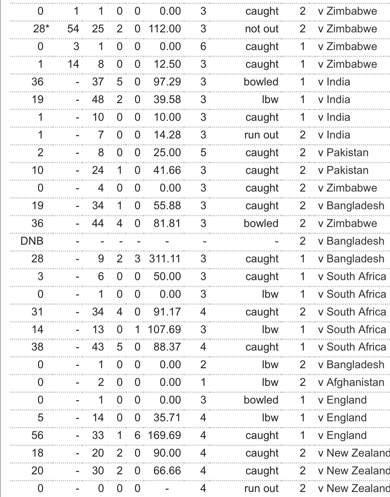Open the v Bangladesh link beside 55.88
Image resolution: width=390 pixels, height=497 pixels.
click(x=351, y=205)
